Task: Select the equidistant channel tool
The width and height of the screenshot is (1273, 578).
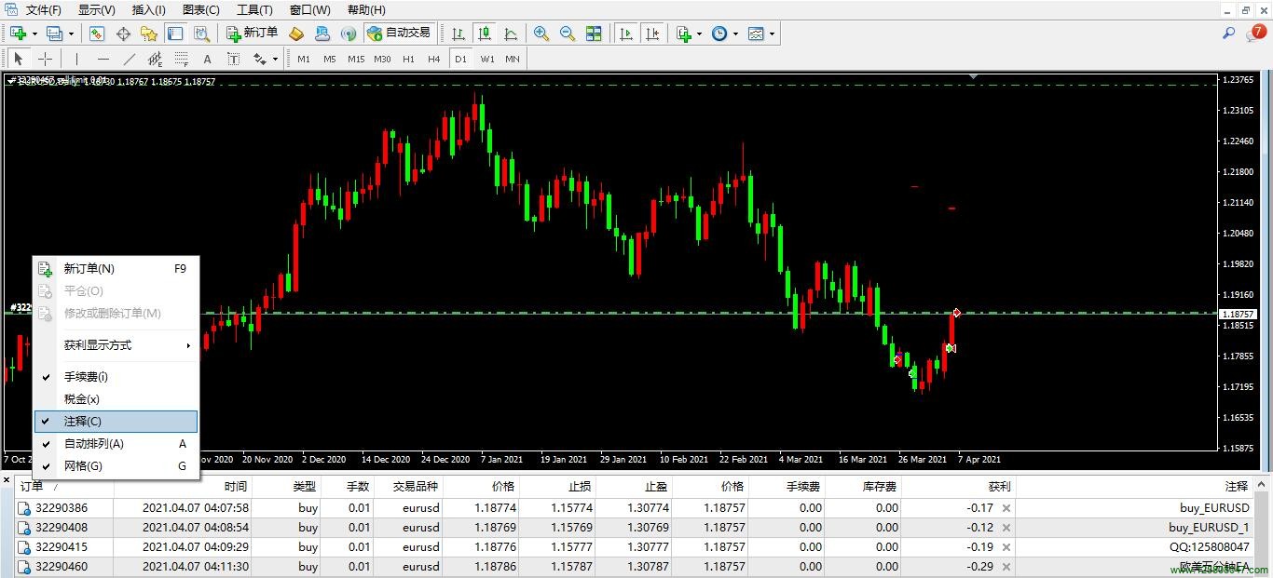Action: point(156,59)
